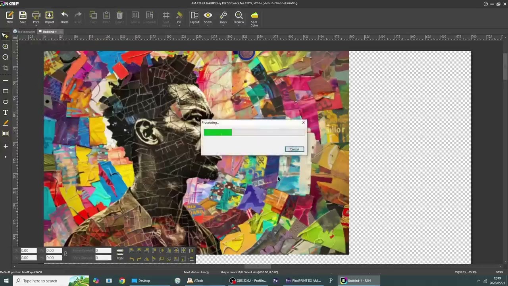Click the Layout toolbar button

coord(194,17)
